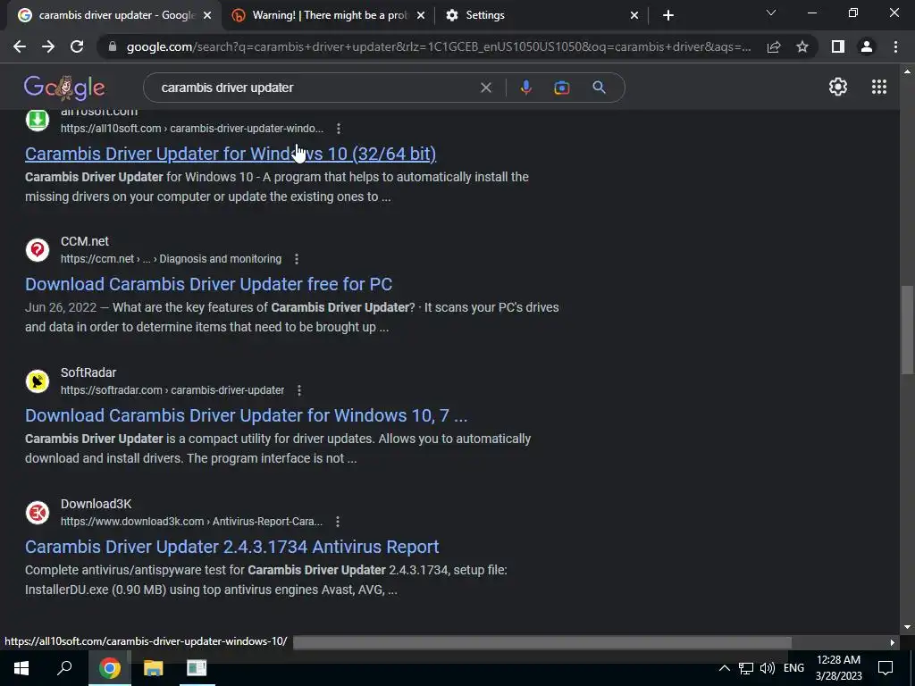Show hidden system tray icons
The image size is (915, 686).
point(724,668)
